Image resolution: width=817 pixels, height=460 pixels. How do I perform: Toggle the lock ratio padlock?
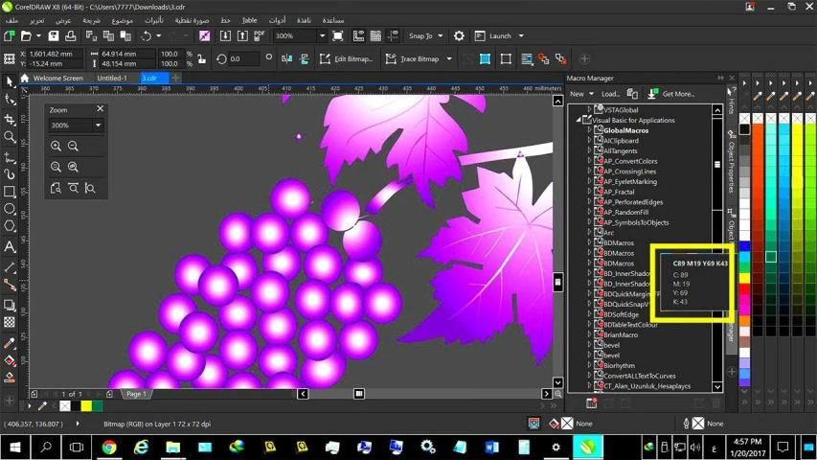click(202, 57)
